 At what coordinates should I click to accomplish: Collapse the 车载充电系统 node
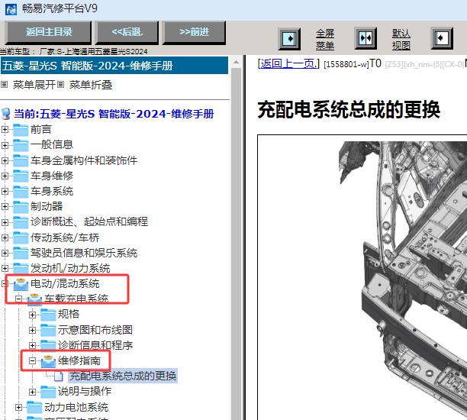click(x=18, y=299)
